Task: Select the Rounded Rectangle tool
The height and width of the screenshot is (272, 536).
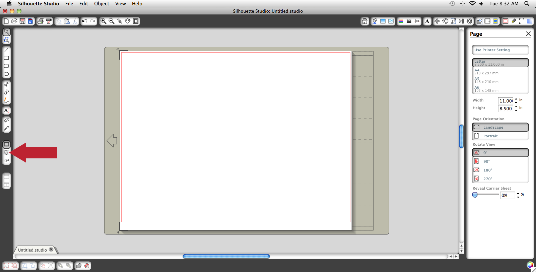Action: pos(6,66)
